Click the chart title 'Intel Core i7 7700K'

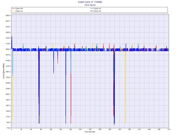(x=90, y=2)
